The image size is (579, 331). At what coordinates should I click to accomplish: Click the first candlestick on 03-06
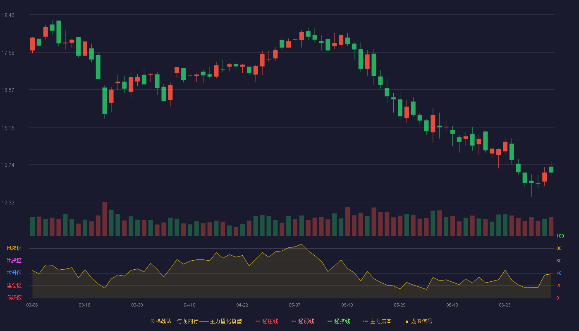coord(32,44)
